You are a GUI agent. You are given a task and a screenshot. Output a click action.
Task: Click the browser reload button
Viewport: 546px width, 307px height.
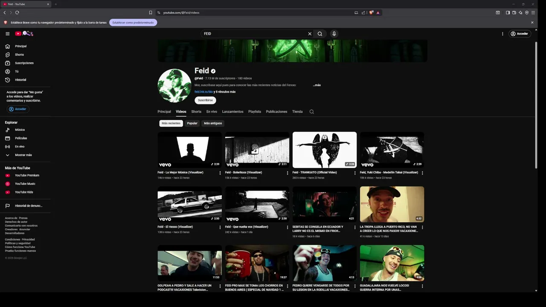(17, 13)
